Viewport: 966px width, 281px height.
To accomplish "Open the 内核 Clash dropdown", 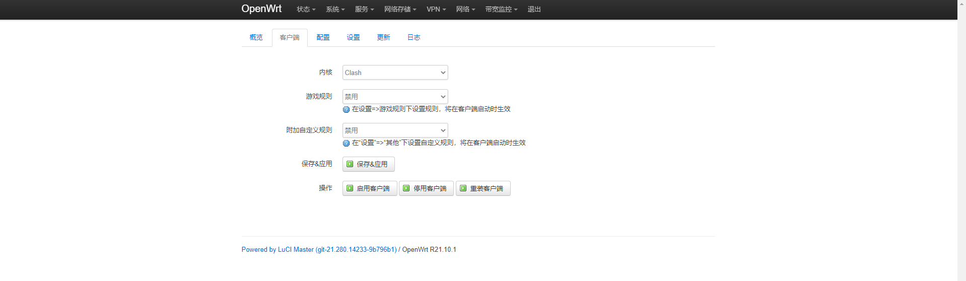I will (x=395, y=73).
